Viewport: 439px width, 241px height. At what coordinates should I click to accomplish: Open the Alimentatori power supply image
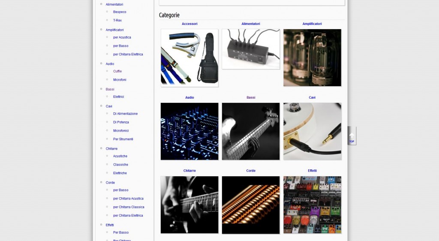251,49
